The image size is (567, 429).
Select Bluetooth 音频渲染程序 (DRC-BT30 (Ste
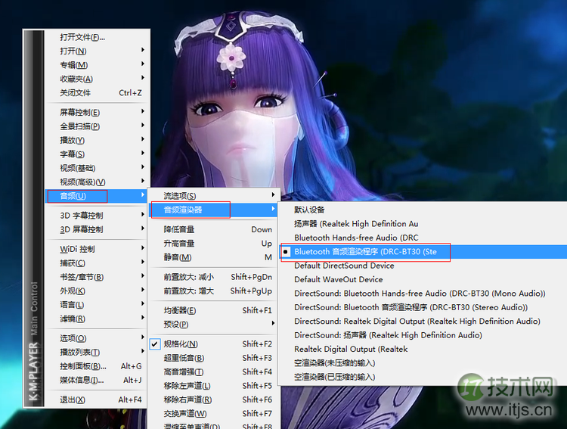423,252
